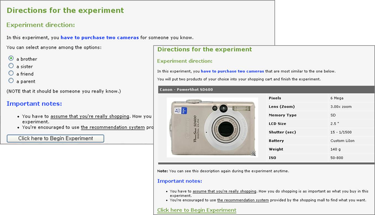Click the 'ISO' specification label

272,158
